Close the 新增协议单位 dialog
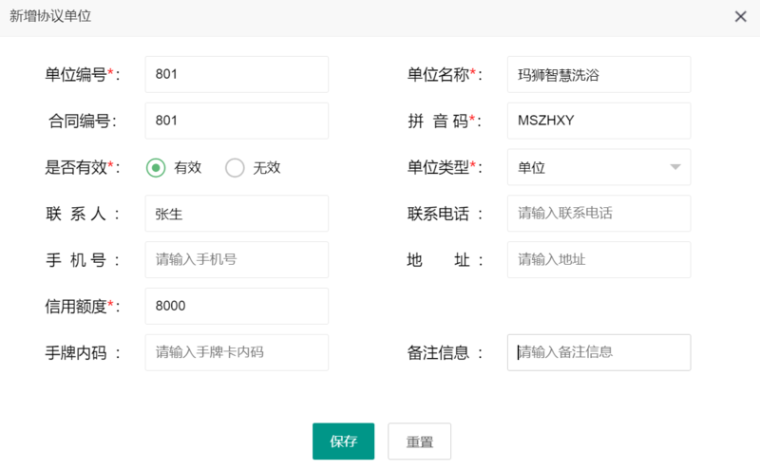This screenshot has width=760, height=470. coord(740,16)
